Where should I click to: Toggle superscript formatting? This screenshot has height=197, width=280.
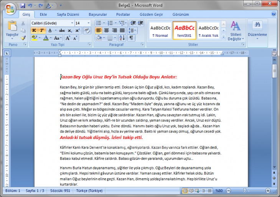click(x=77, y=30)
